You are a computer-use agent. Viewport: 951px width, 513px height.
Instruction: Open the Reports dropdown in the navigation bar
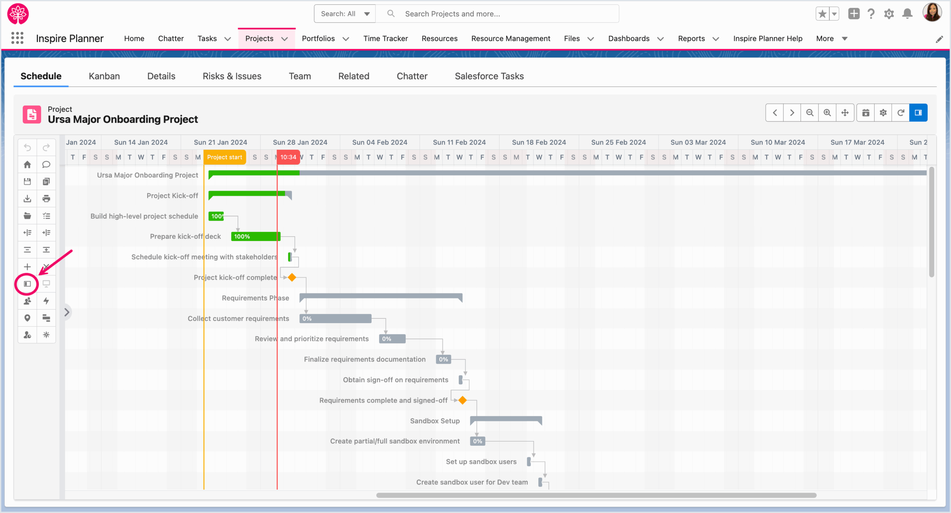[698, 38]
